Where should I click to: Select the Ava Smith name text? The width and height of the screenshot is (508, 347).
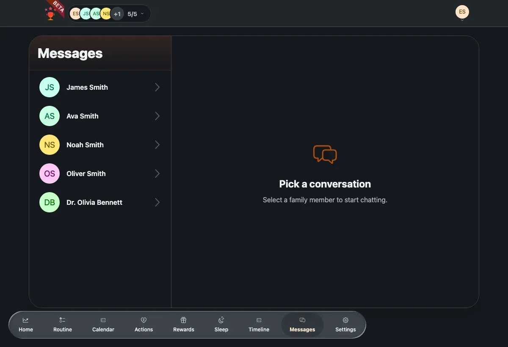83,116
